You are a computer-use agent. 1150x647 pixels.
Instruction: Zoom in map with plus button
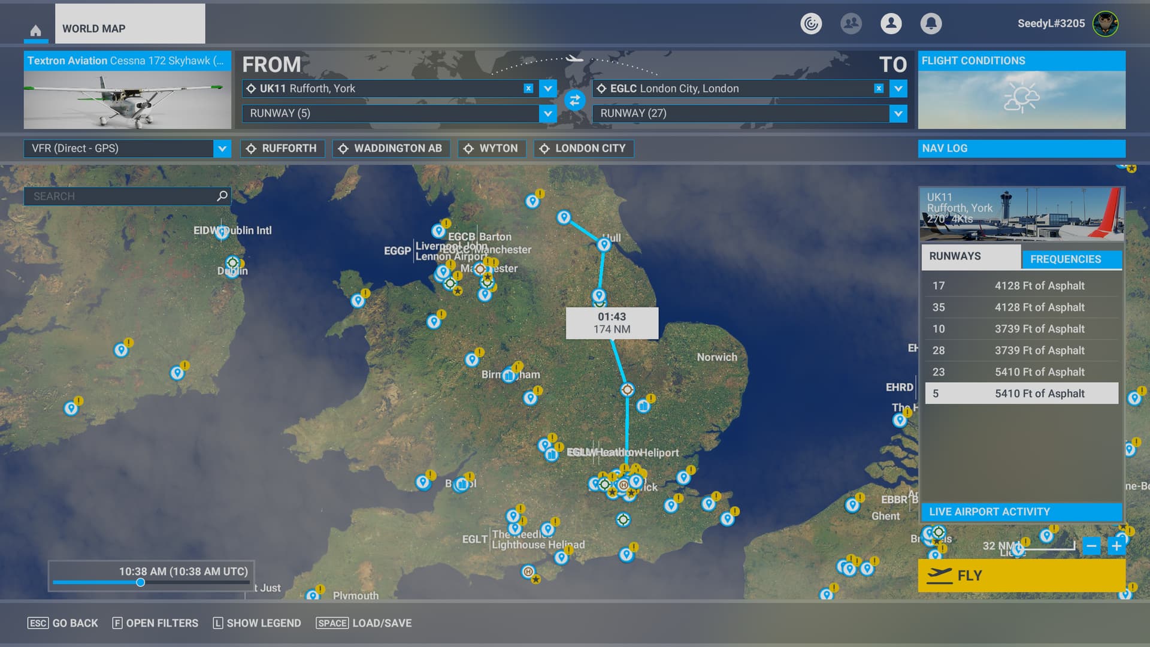coord(1116,546)
